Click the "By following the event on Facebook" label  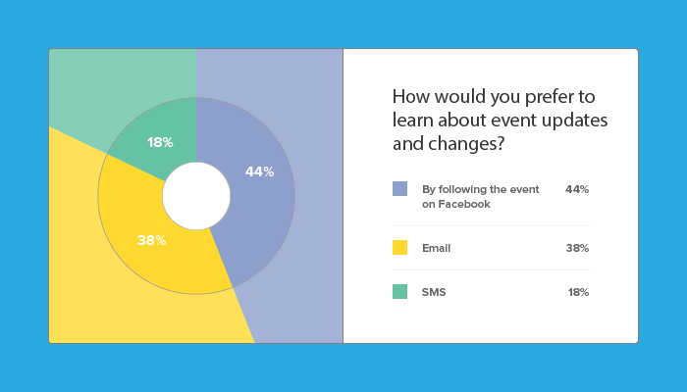coord(480,196)
